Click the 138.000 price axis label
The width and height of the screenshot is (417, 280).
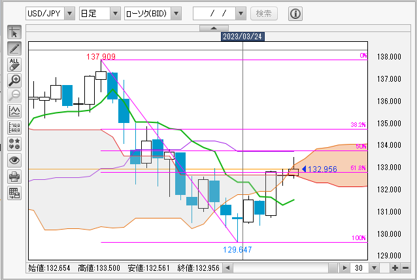389,57
